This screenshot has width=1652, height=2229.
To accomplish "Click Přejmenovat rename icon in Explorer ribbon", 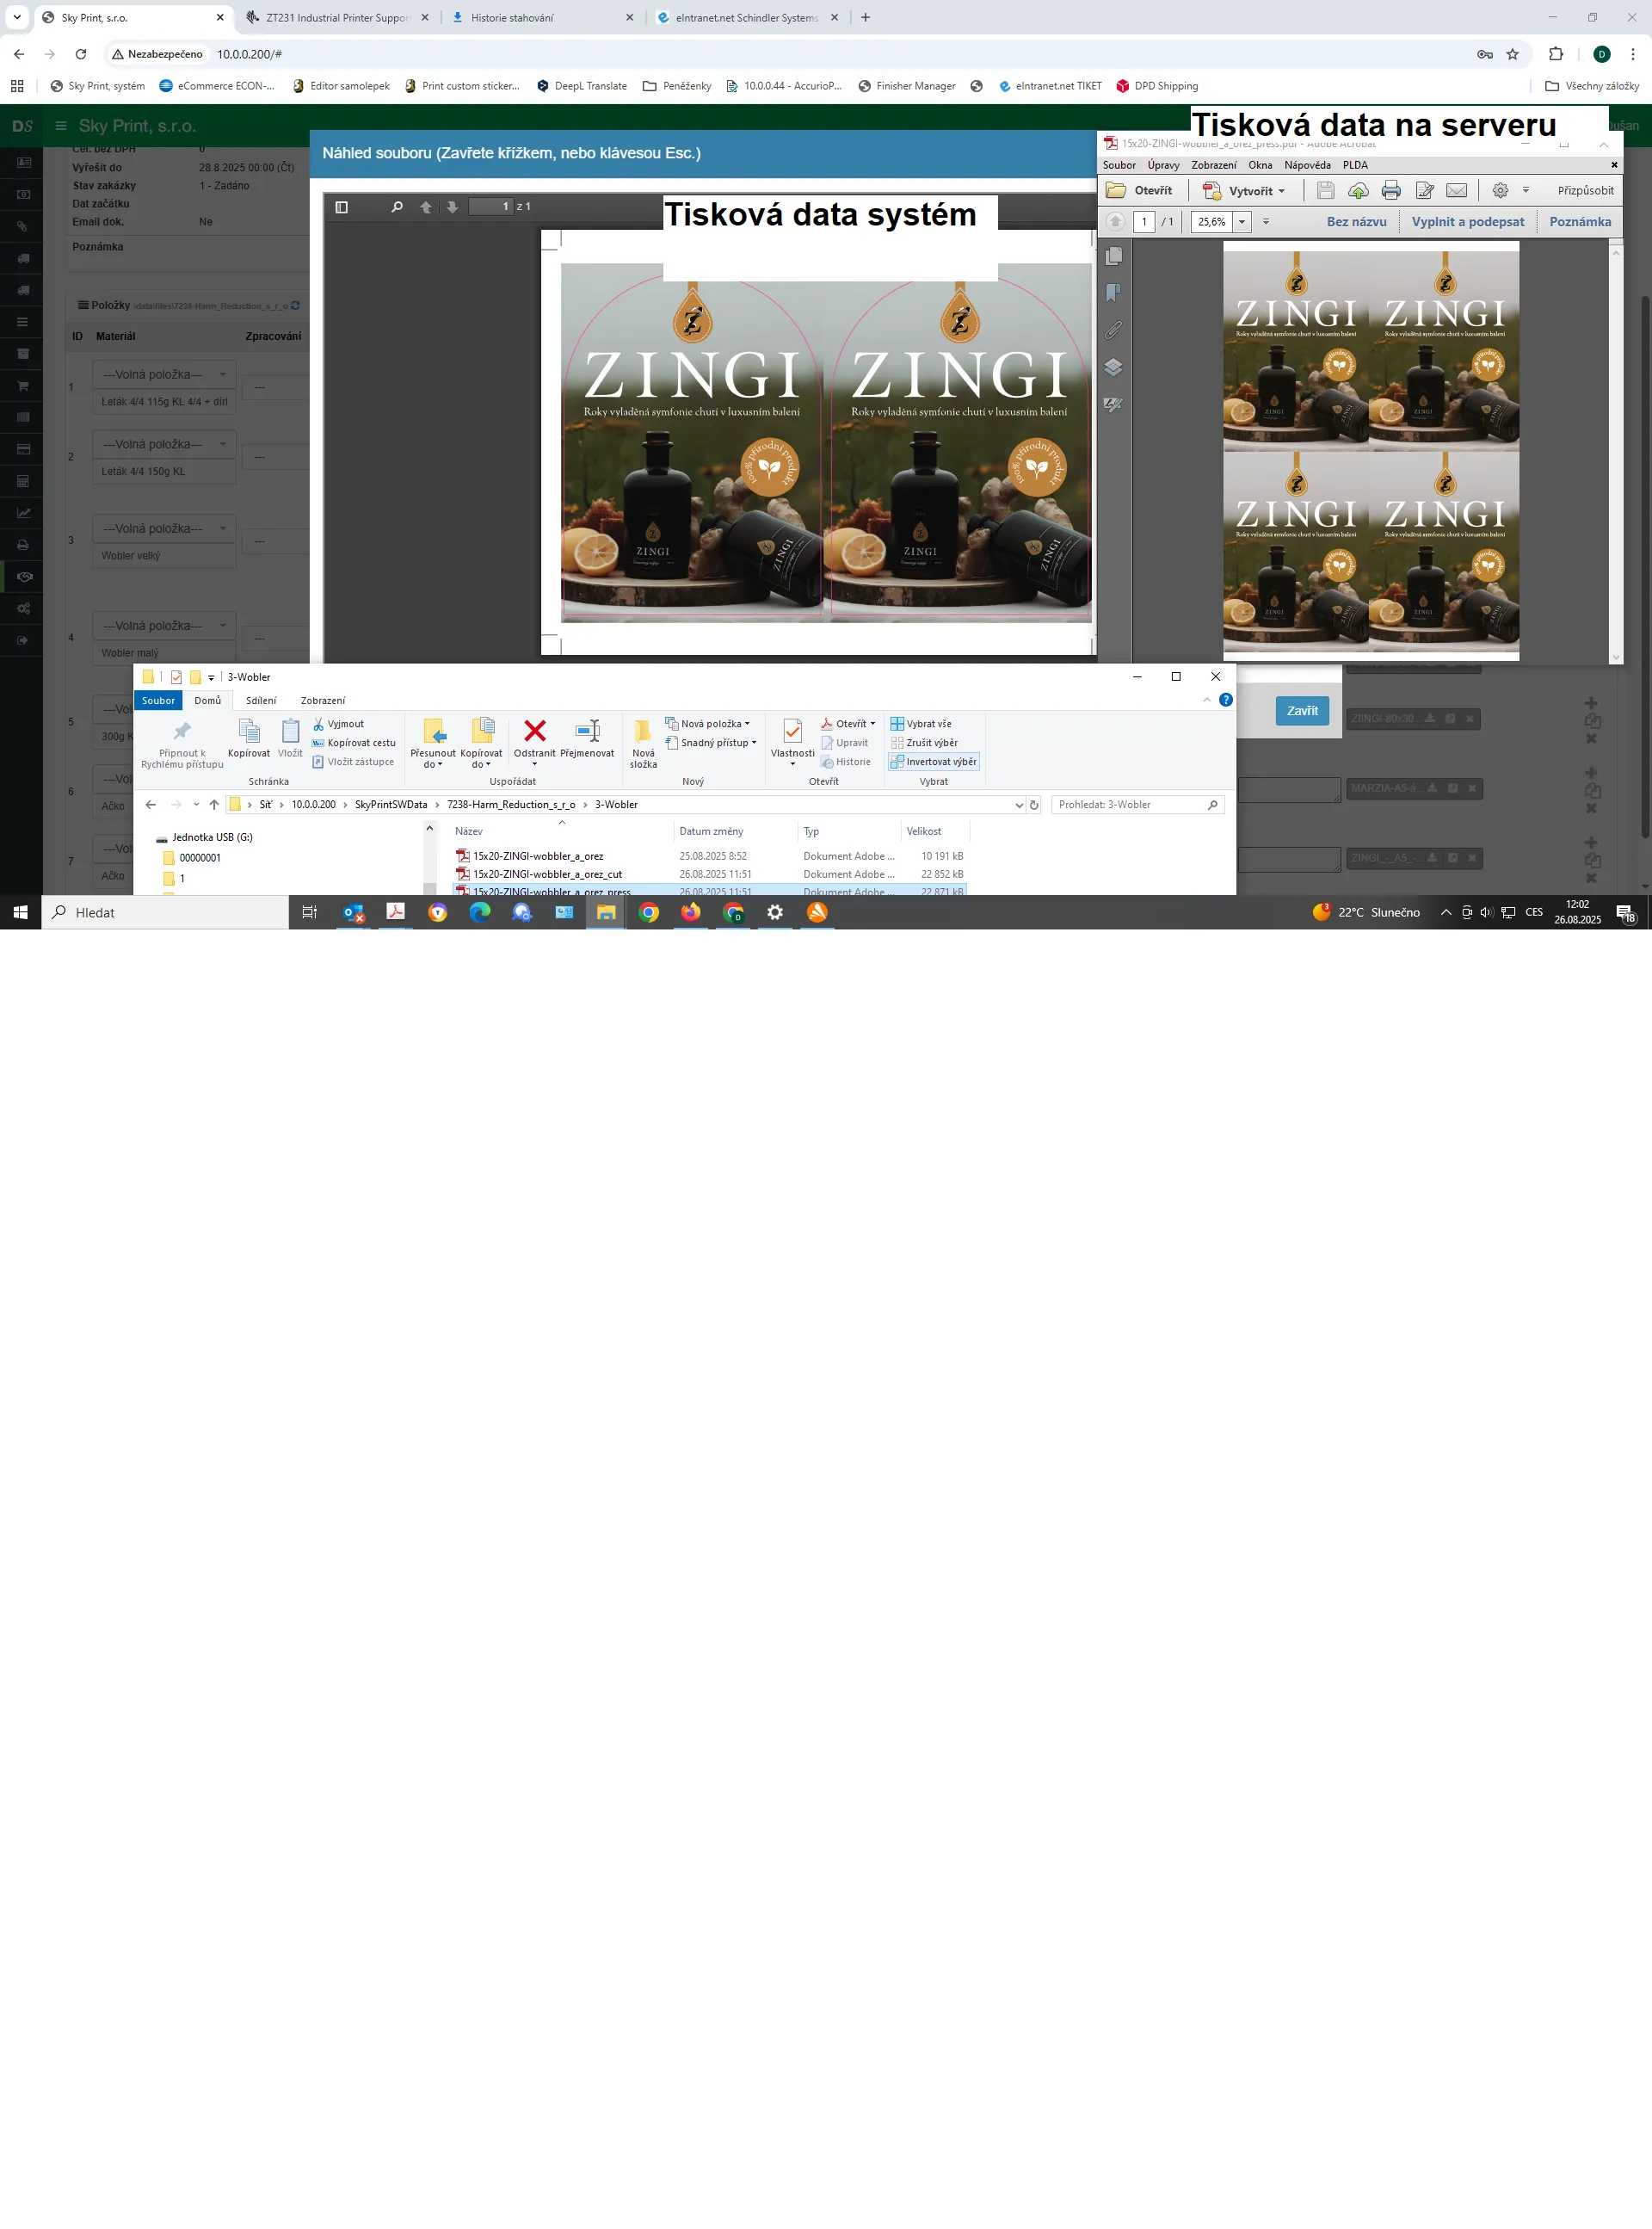I will (x=587, y=731).
